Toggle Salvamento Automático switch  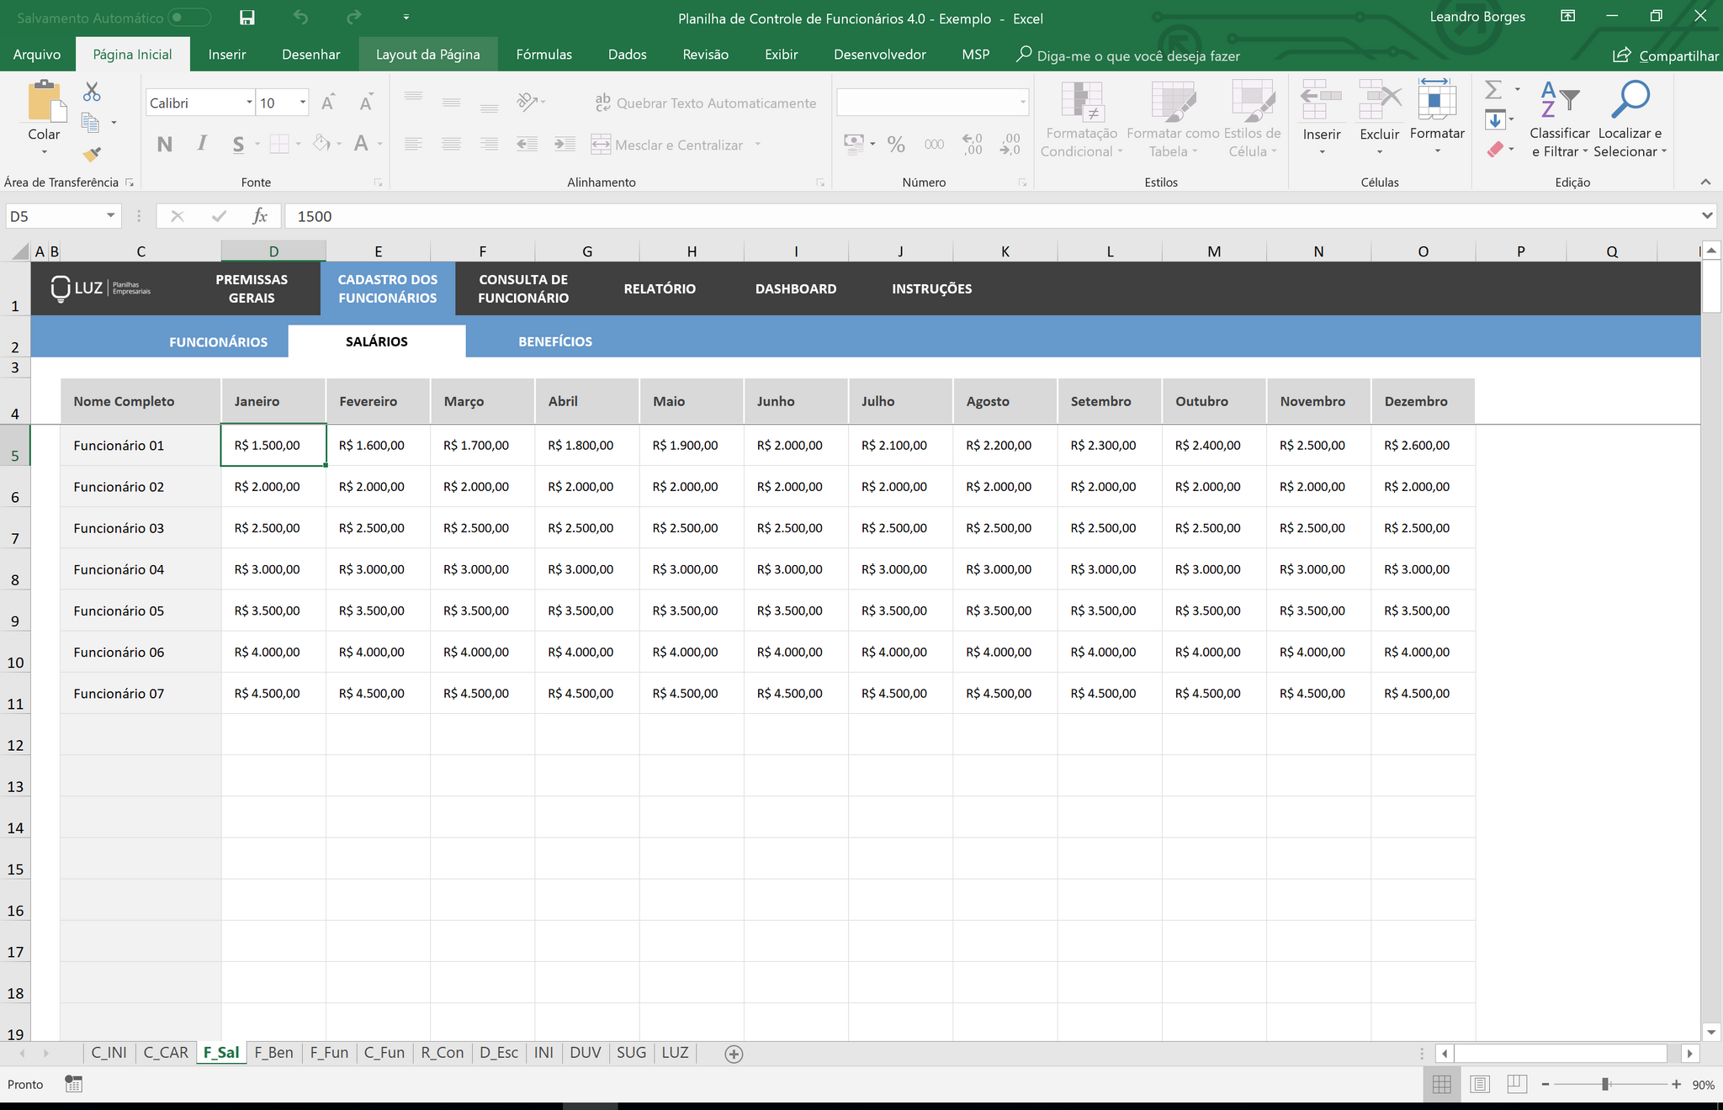click(188, 18)
